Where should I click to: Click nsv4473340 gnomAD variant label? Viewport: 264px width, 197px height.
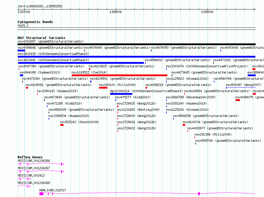(55, 79)
